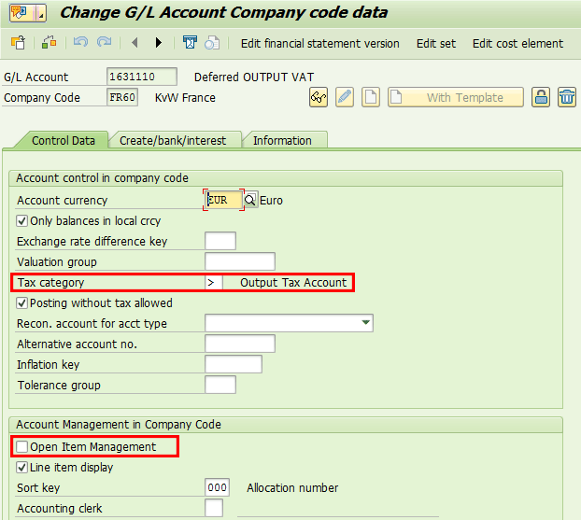Open the Information tab
Image resolution: width=581 pixels, height=520 pixels.
282,140
